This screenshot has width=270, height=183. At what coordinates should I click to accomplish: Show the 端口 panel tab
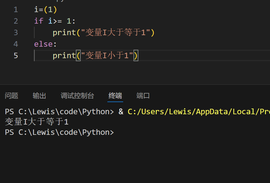(143, 96)
